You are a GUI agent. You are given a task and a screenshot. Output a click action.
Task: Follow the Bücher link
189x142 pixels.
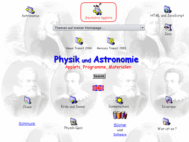(x=120, y=125)
